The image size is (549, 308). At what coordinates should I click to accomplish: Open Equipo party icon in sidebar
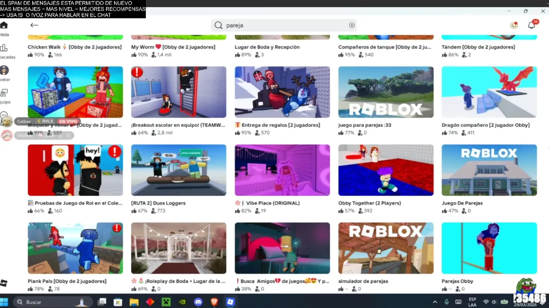[x=4, y=93]
